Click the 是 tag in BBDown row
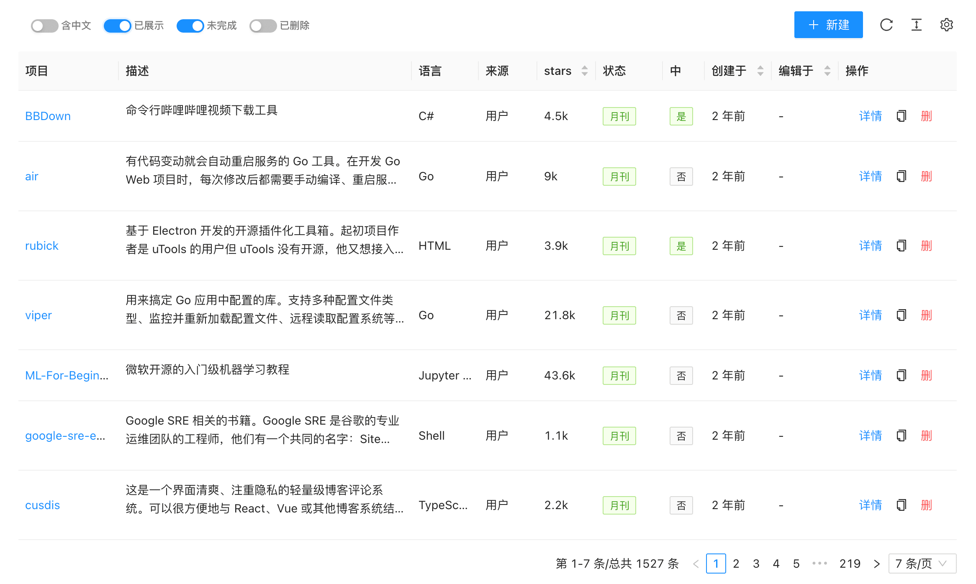This screenshot has height=584, width=976. tap(681, 116)
